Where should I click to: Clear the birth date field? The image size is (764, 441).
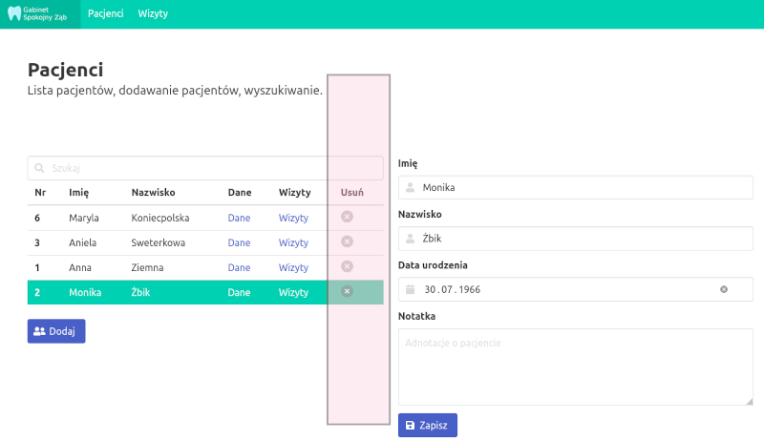pyautogui.click(x=724, y=289)
